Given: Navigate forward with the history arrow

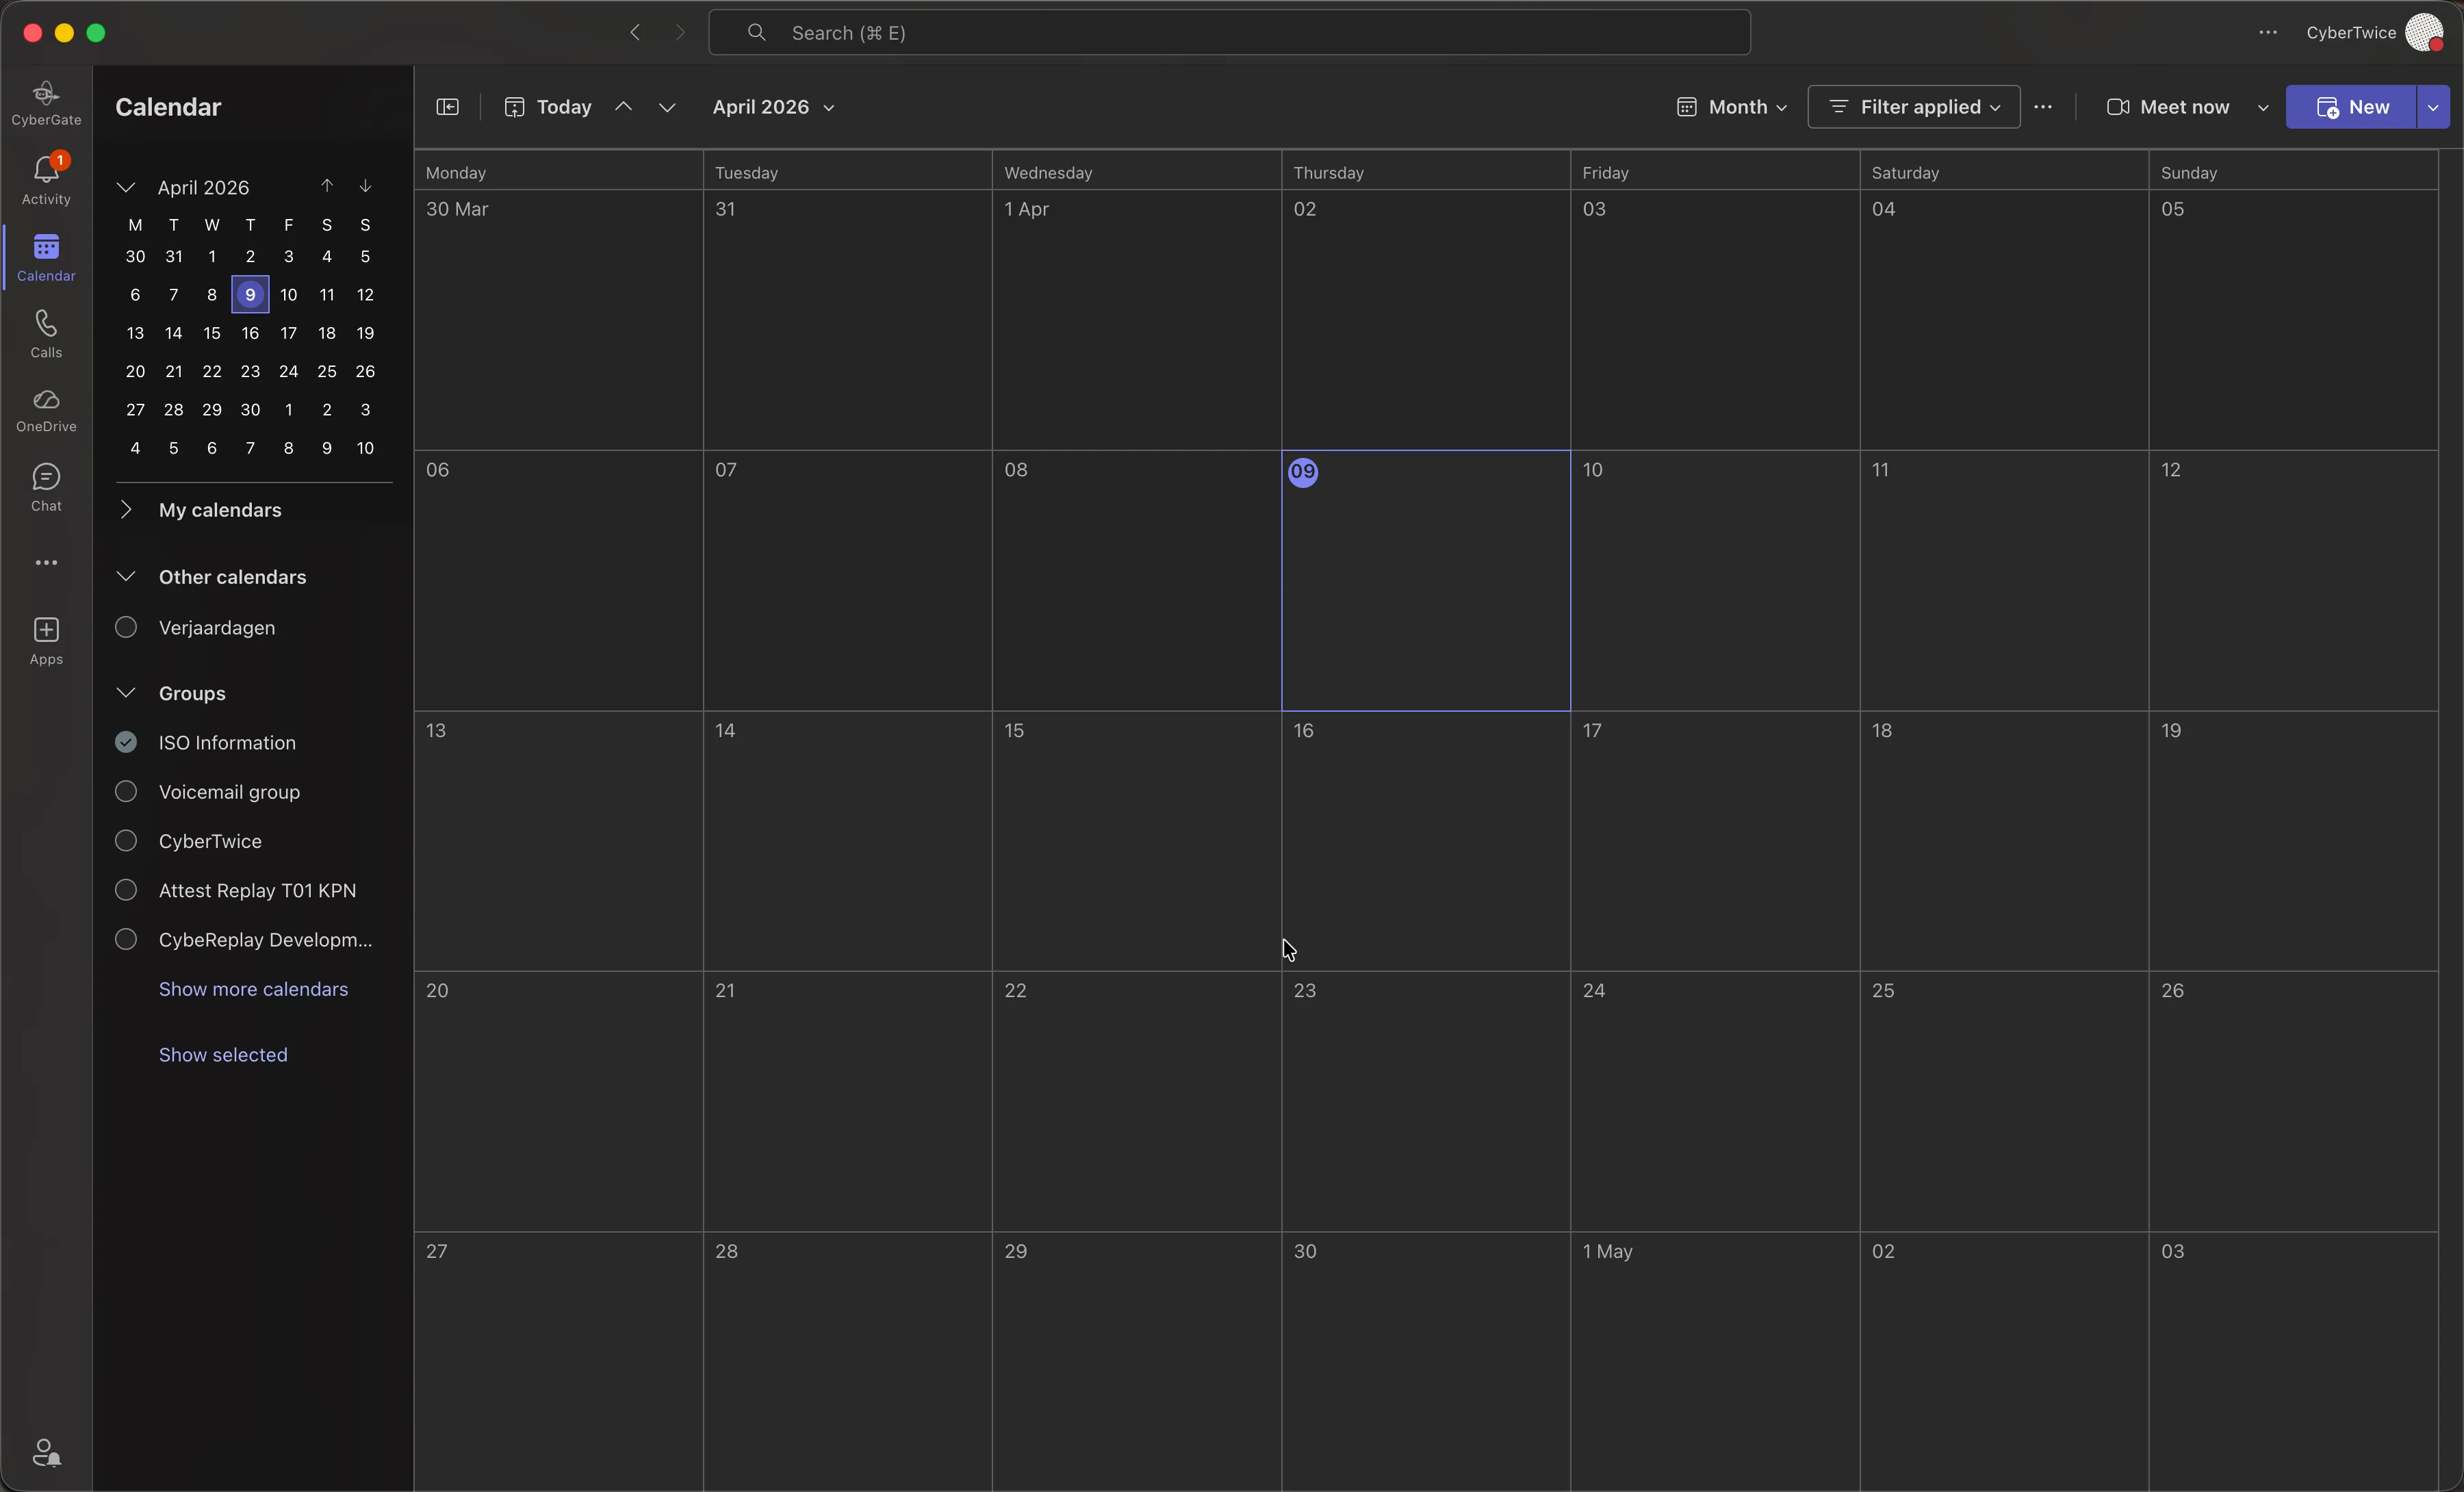Looking at the screenshot, I should click(x=680, y=33).
